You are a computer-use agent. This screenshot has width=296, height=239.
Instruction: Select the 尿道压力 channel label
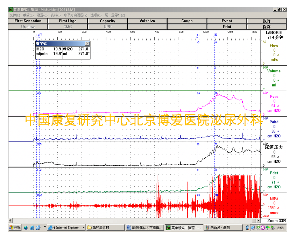click(274, 147)
